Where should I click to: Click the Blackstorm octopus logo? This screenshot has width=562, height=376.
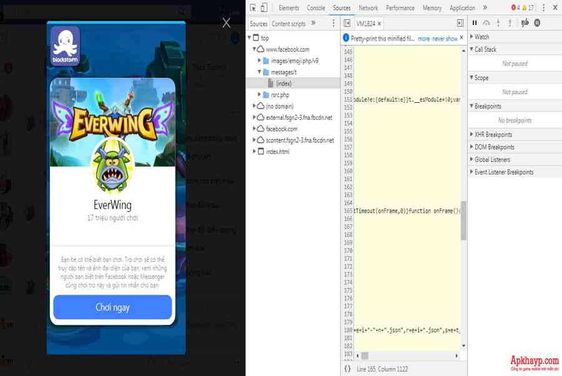[65, 46]
